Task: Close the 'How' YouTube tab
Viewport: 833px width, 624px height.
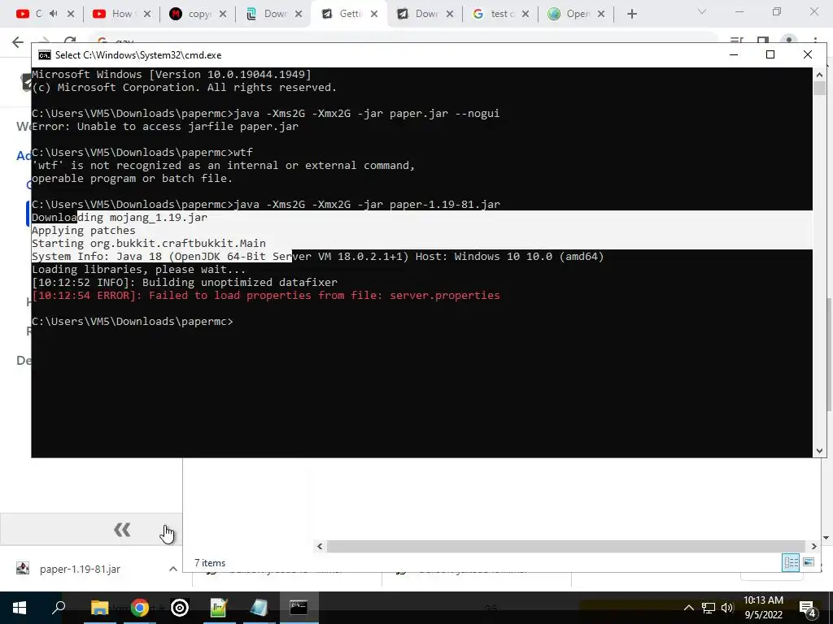Action: [x=147, y=15]
